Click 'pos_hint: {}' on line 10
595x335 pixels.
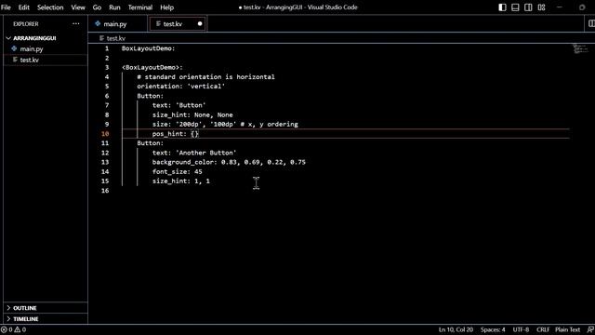coord(175,134)
